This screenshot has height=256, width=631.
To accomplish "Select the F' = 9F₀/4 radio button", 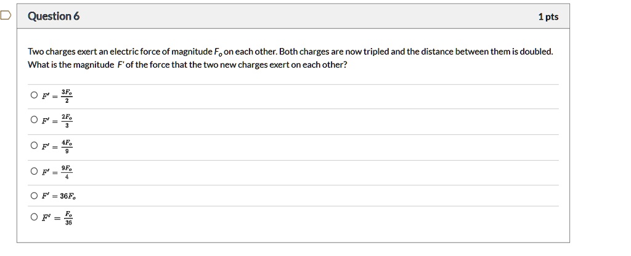I will pos(33,172).
